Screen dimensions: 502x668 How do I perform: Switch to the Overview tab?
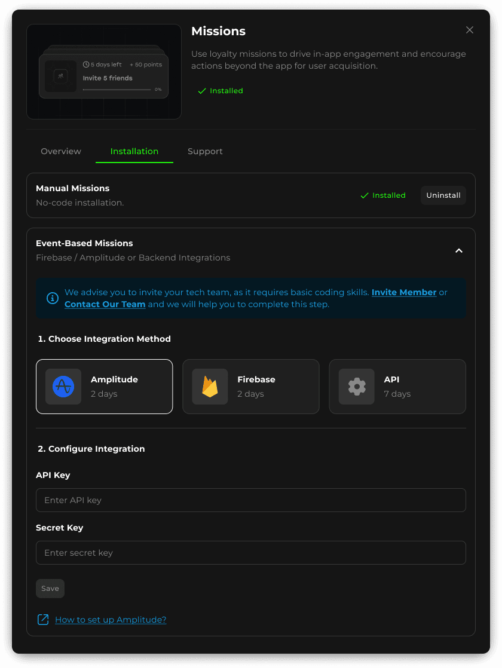tap(60, 151)
